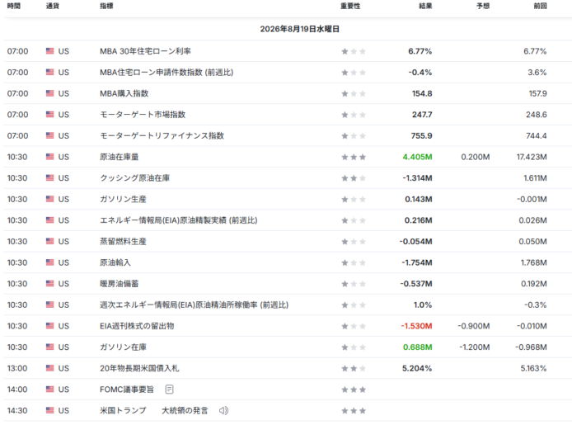
Task: Click the result -1.314M
Action: [x=417, y=178]
